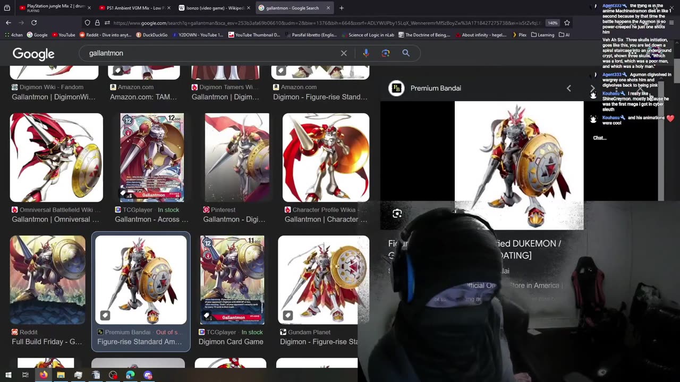
Task: Click Firefox icon in taskbar
Action: (x=43, y=375)
